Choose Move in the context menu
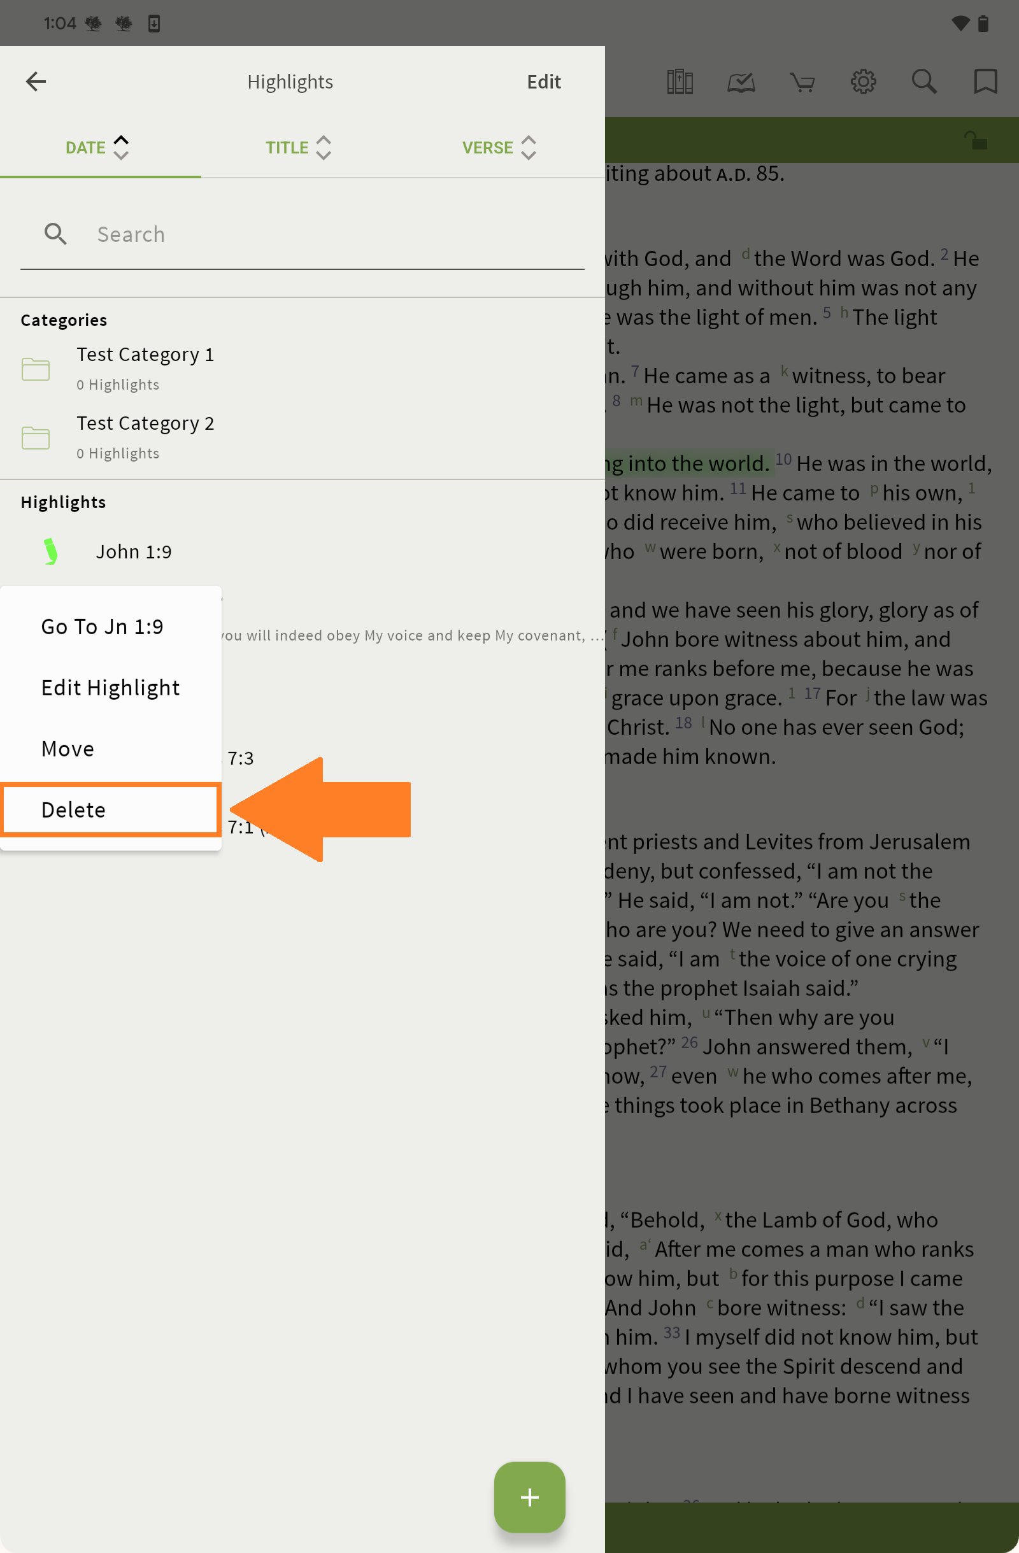This screenshot has height=1553, width=1019. coord(68,748)
